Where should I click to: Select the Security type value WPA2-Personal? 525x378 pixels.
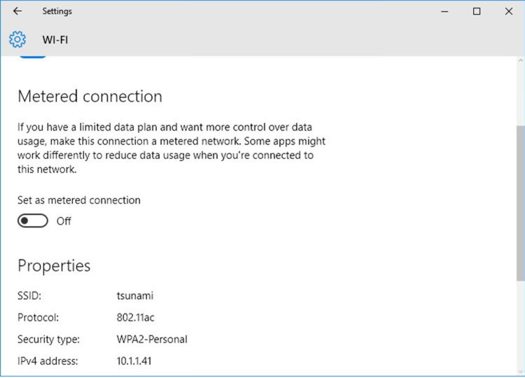click(x=152, y=339)
